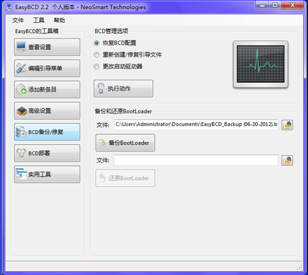Click the 备份BootLoader button
This screenshot has height=275, width=308.
point(125,142)
